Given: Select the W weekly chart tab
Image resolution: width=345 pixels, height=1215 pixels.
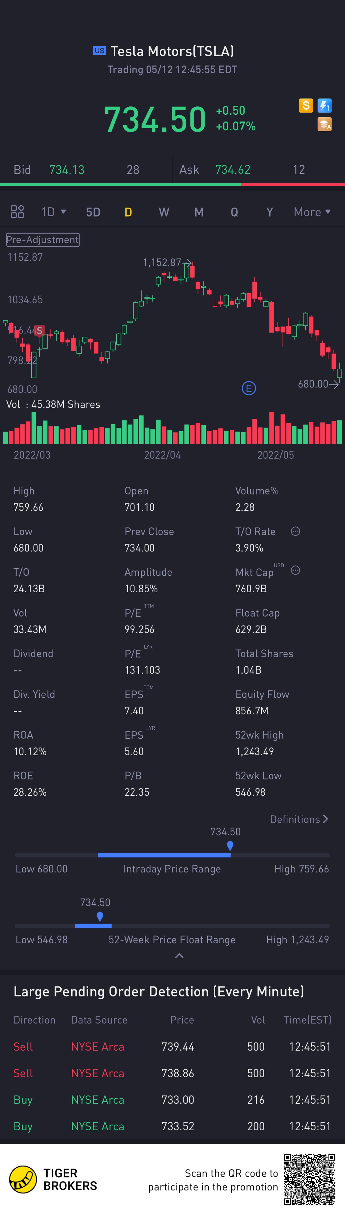Looking at the screenshot, I should tap(163, 212).
